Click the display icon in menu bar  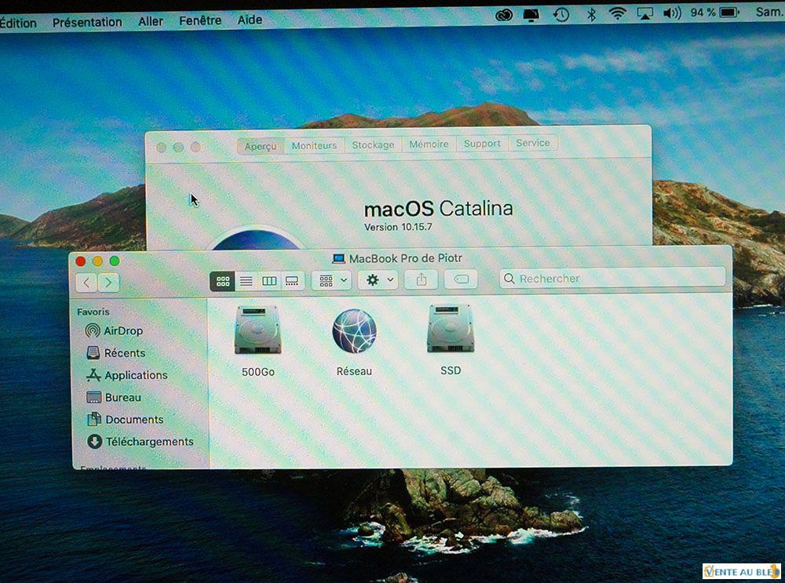[x=531, y=15]
